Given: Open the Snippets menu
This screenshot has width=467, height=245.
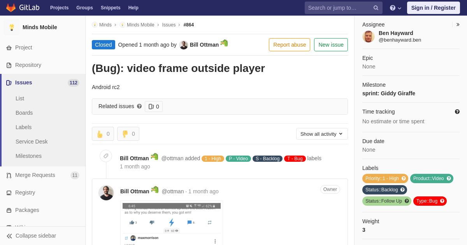Looking at the screenshot, I should coord(111,8).
